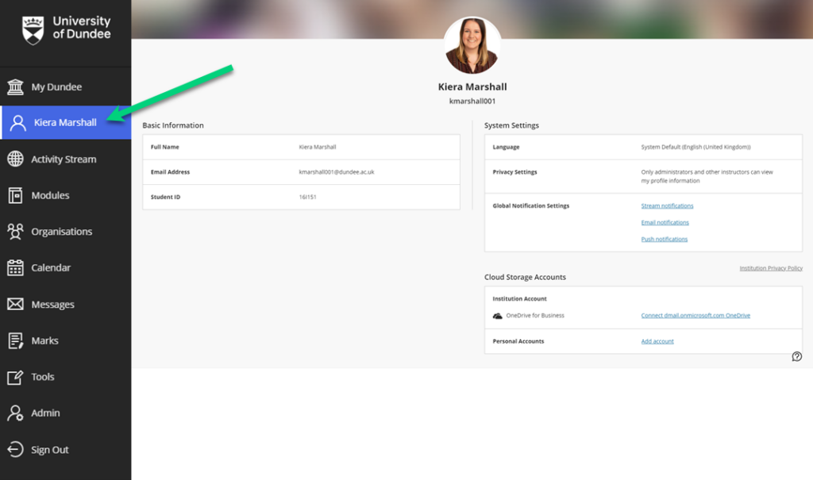Click Add account under Personal Accounts
The image size is (813, 480).
657,341
